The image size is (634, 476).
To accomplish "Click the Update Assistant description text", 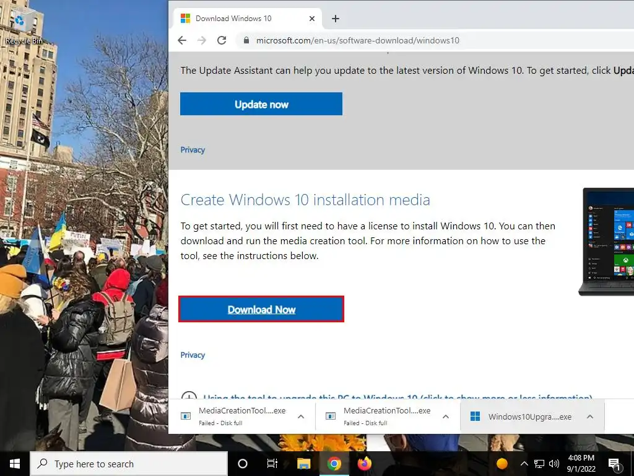I will (x=407, y=71).
